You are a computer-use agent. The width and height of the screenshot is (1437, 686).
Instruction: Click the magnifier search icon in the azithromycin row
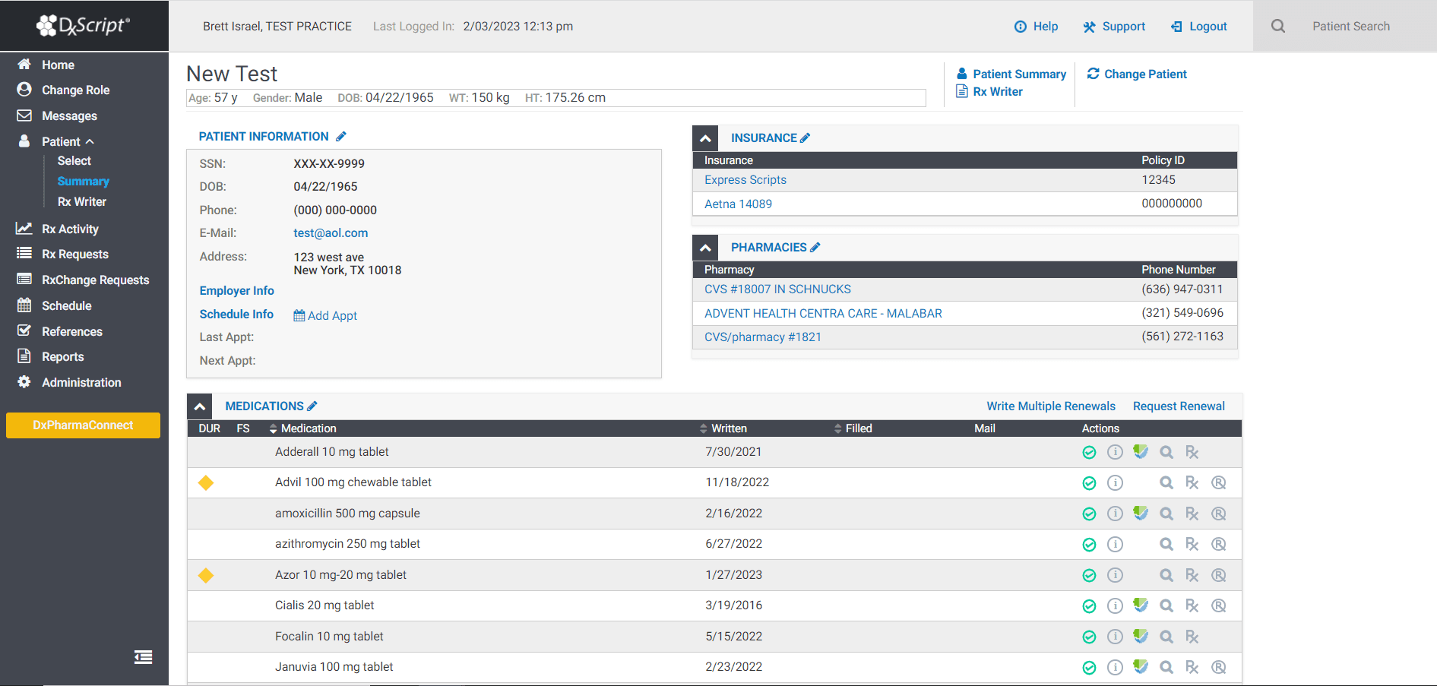[x=1166, y=544]
